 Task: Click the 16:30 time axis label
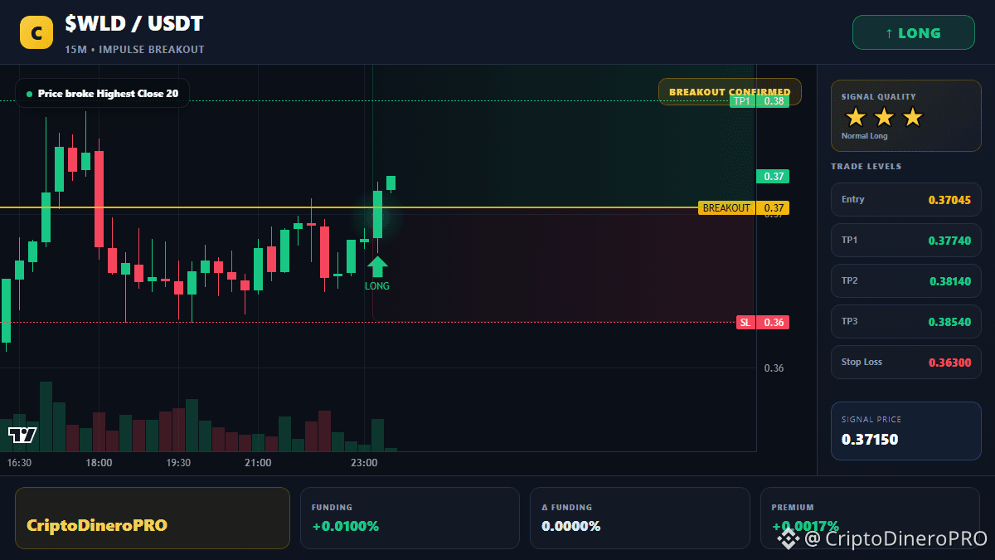[x=19, y=463]
